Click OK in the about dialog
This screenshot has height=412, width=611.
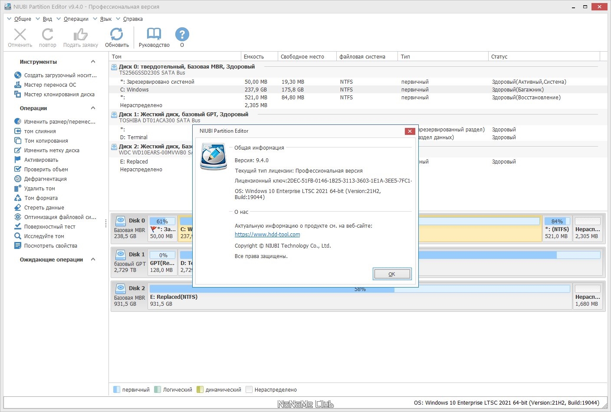(x=392, y=274)
